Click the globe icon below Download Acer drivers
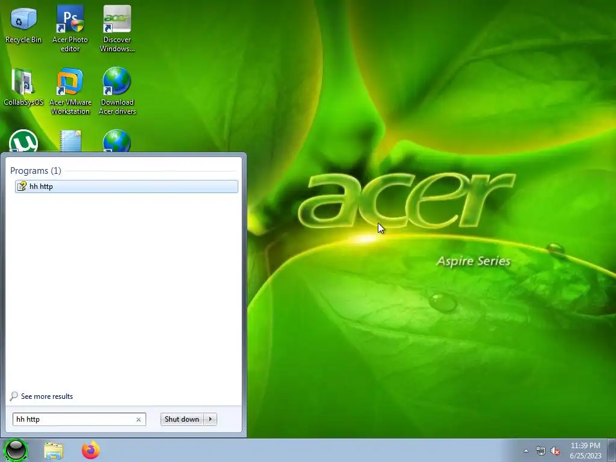 pyautogui.click(x=117, y=141)
